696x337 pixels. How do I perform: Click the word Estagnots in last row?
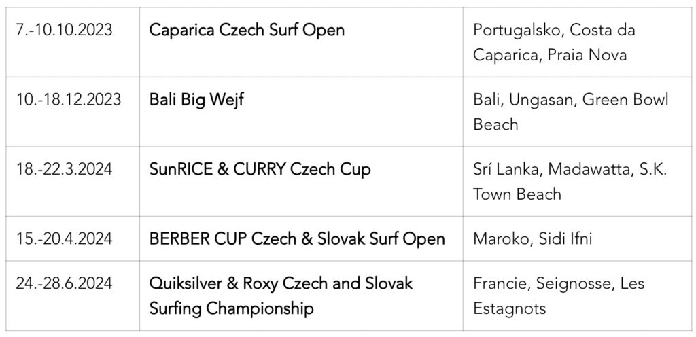coord(510,308)
